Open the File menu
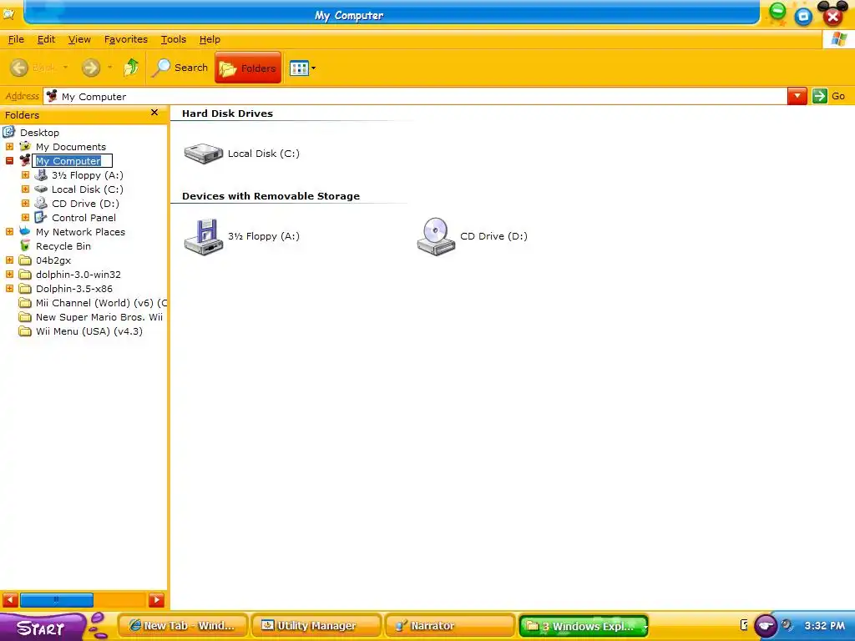 [16, 39]
